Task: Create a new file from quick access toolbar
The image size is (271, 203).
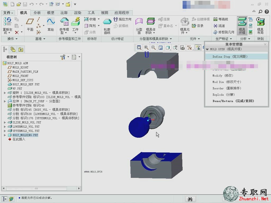Action: click(12, 4)
